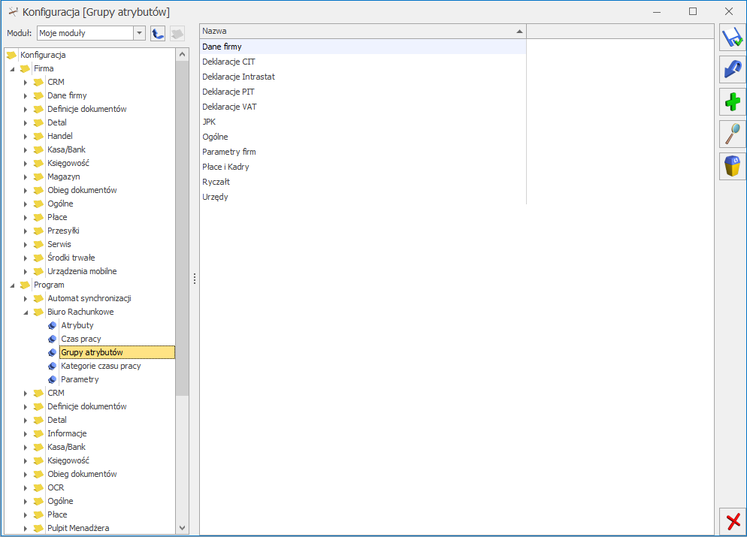This screenshot has height=537, width=747.
Task: Select Przesyłki folder in tree
Action: (x=63, y=231)
